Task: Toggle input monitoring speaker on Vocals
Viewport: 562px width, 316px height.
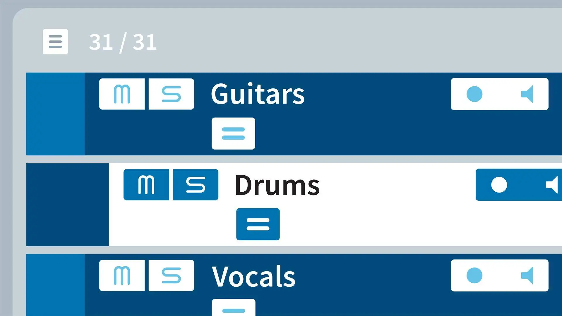Action: point(527,275)
